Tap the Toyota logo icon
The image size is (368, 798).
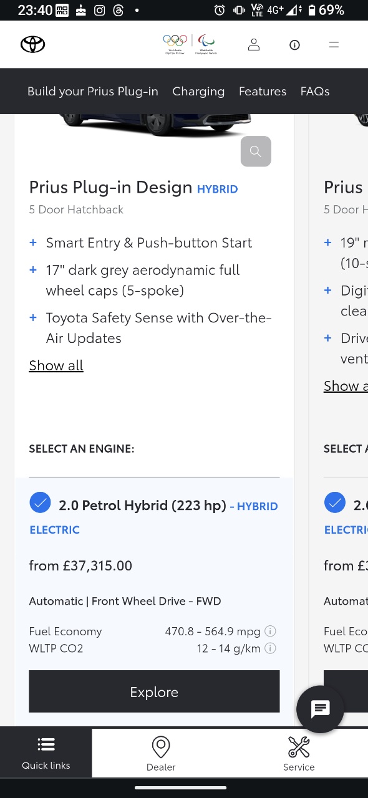point(33,44)
